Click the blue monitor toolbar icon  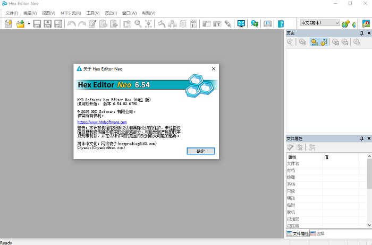click(241, 23)
